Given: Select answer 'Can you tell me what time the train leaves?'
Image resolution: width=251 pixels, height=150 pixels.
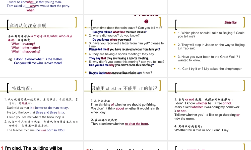Looking at the screenshot, I should click(x=119, y=32).
